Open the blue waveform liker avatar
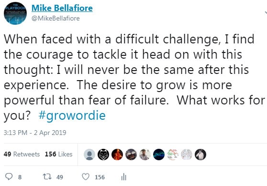The height and width of the screenshot is (186, 267). tap(159, 155)
